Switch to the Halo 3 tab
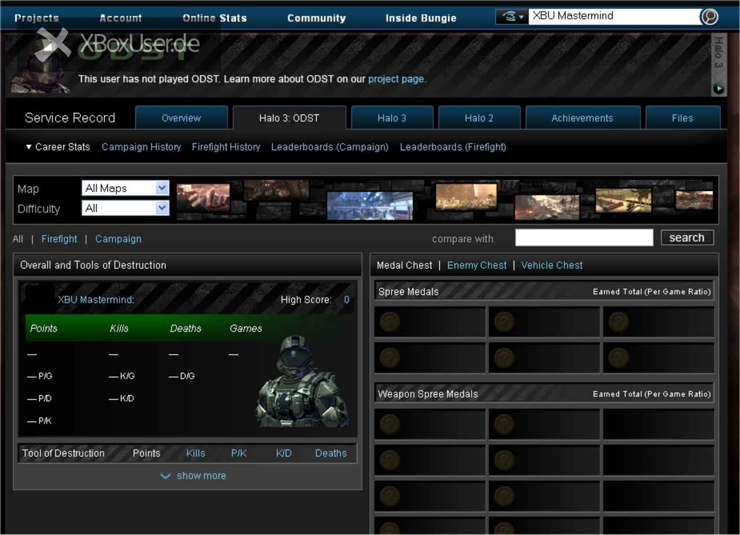Screen dimensions: 740x535 point(392,118)
